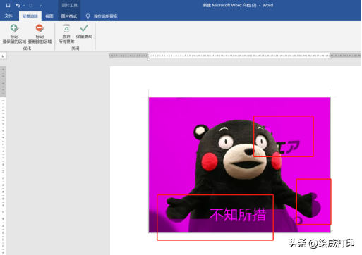Image resolution: width=362 pixels, height=255 pixels.
Task: Click the horizontal ruler's right indent marker
Action: click(330, 57)
